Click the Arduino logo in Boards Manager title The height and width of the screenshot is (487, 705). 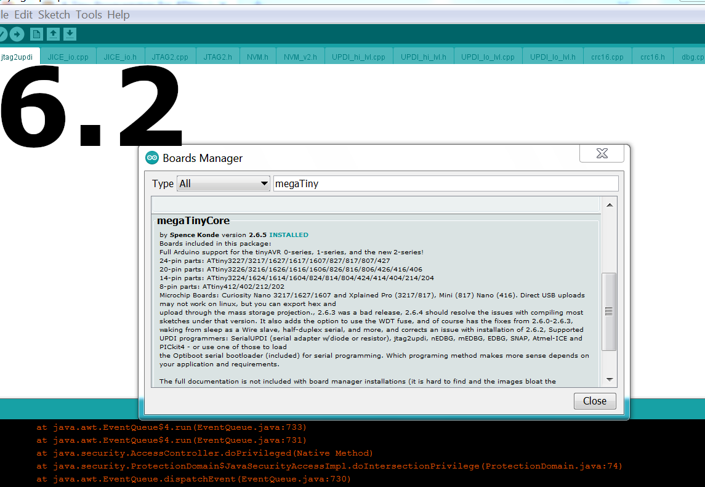pos(152,158)
